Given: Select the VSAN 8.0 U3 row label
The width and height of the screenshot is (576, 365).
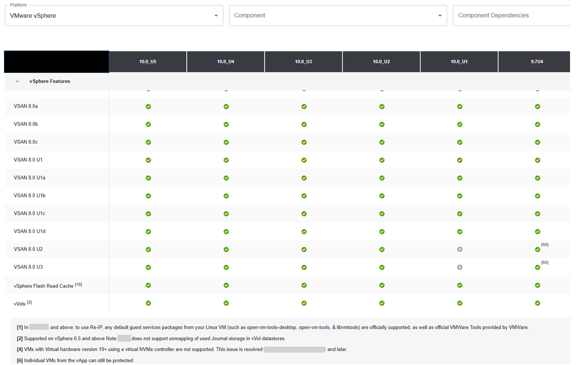Looking at the screenshot, I should pyautogui.click(x=28, y=267).
